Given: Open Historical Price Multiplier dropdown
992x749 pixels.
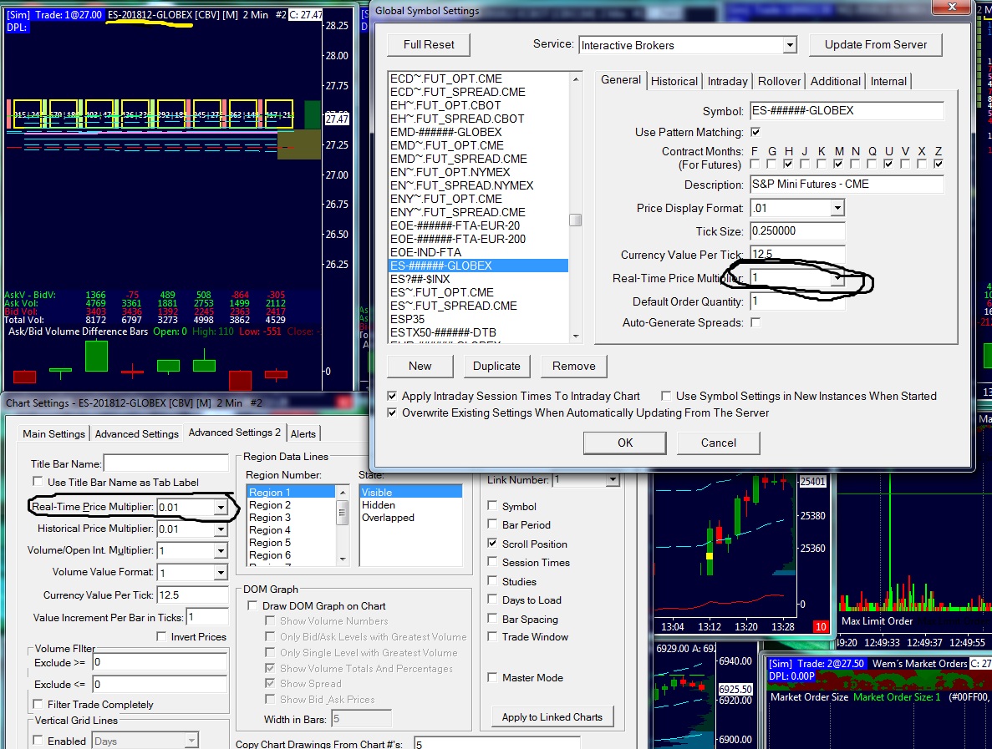Looking at the screenshot, I should (221, 529).
